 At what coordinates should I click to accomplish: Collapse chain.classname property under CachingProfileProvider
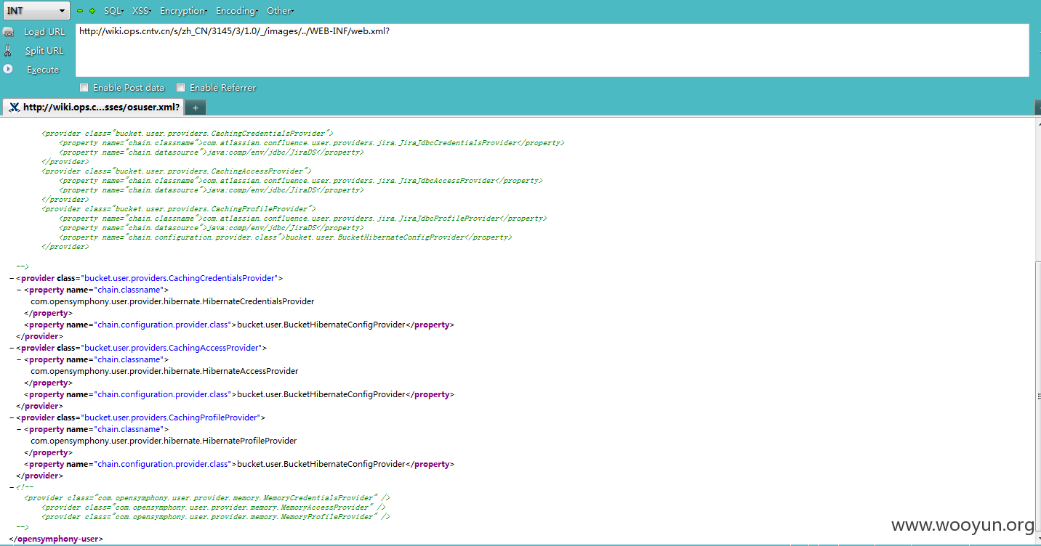pos(19,429)
